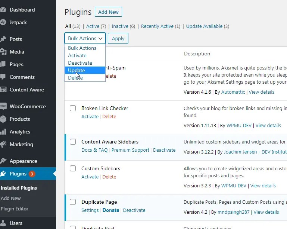Delete the Custom Sidebars plugin
Image resolution: width=287 pixels, height=229 pixels.
tap(109, 177)
